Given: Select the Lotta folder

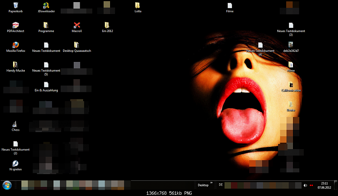Looking at the screenshot, I should pos(138,5).
